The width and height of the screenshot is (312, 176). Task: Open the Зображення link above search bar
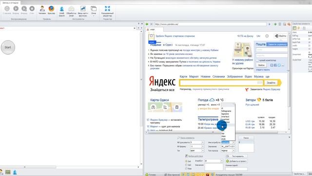235,77
